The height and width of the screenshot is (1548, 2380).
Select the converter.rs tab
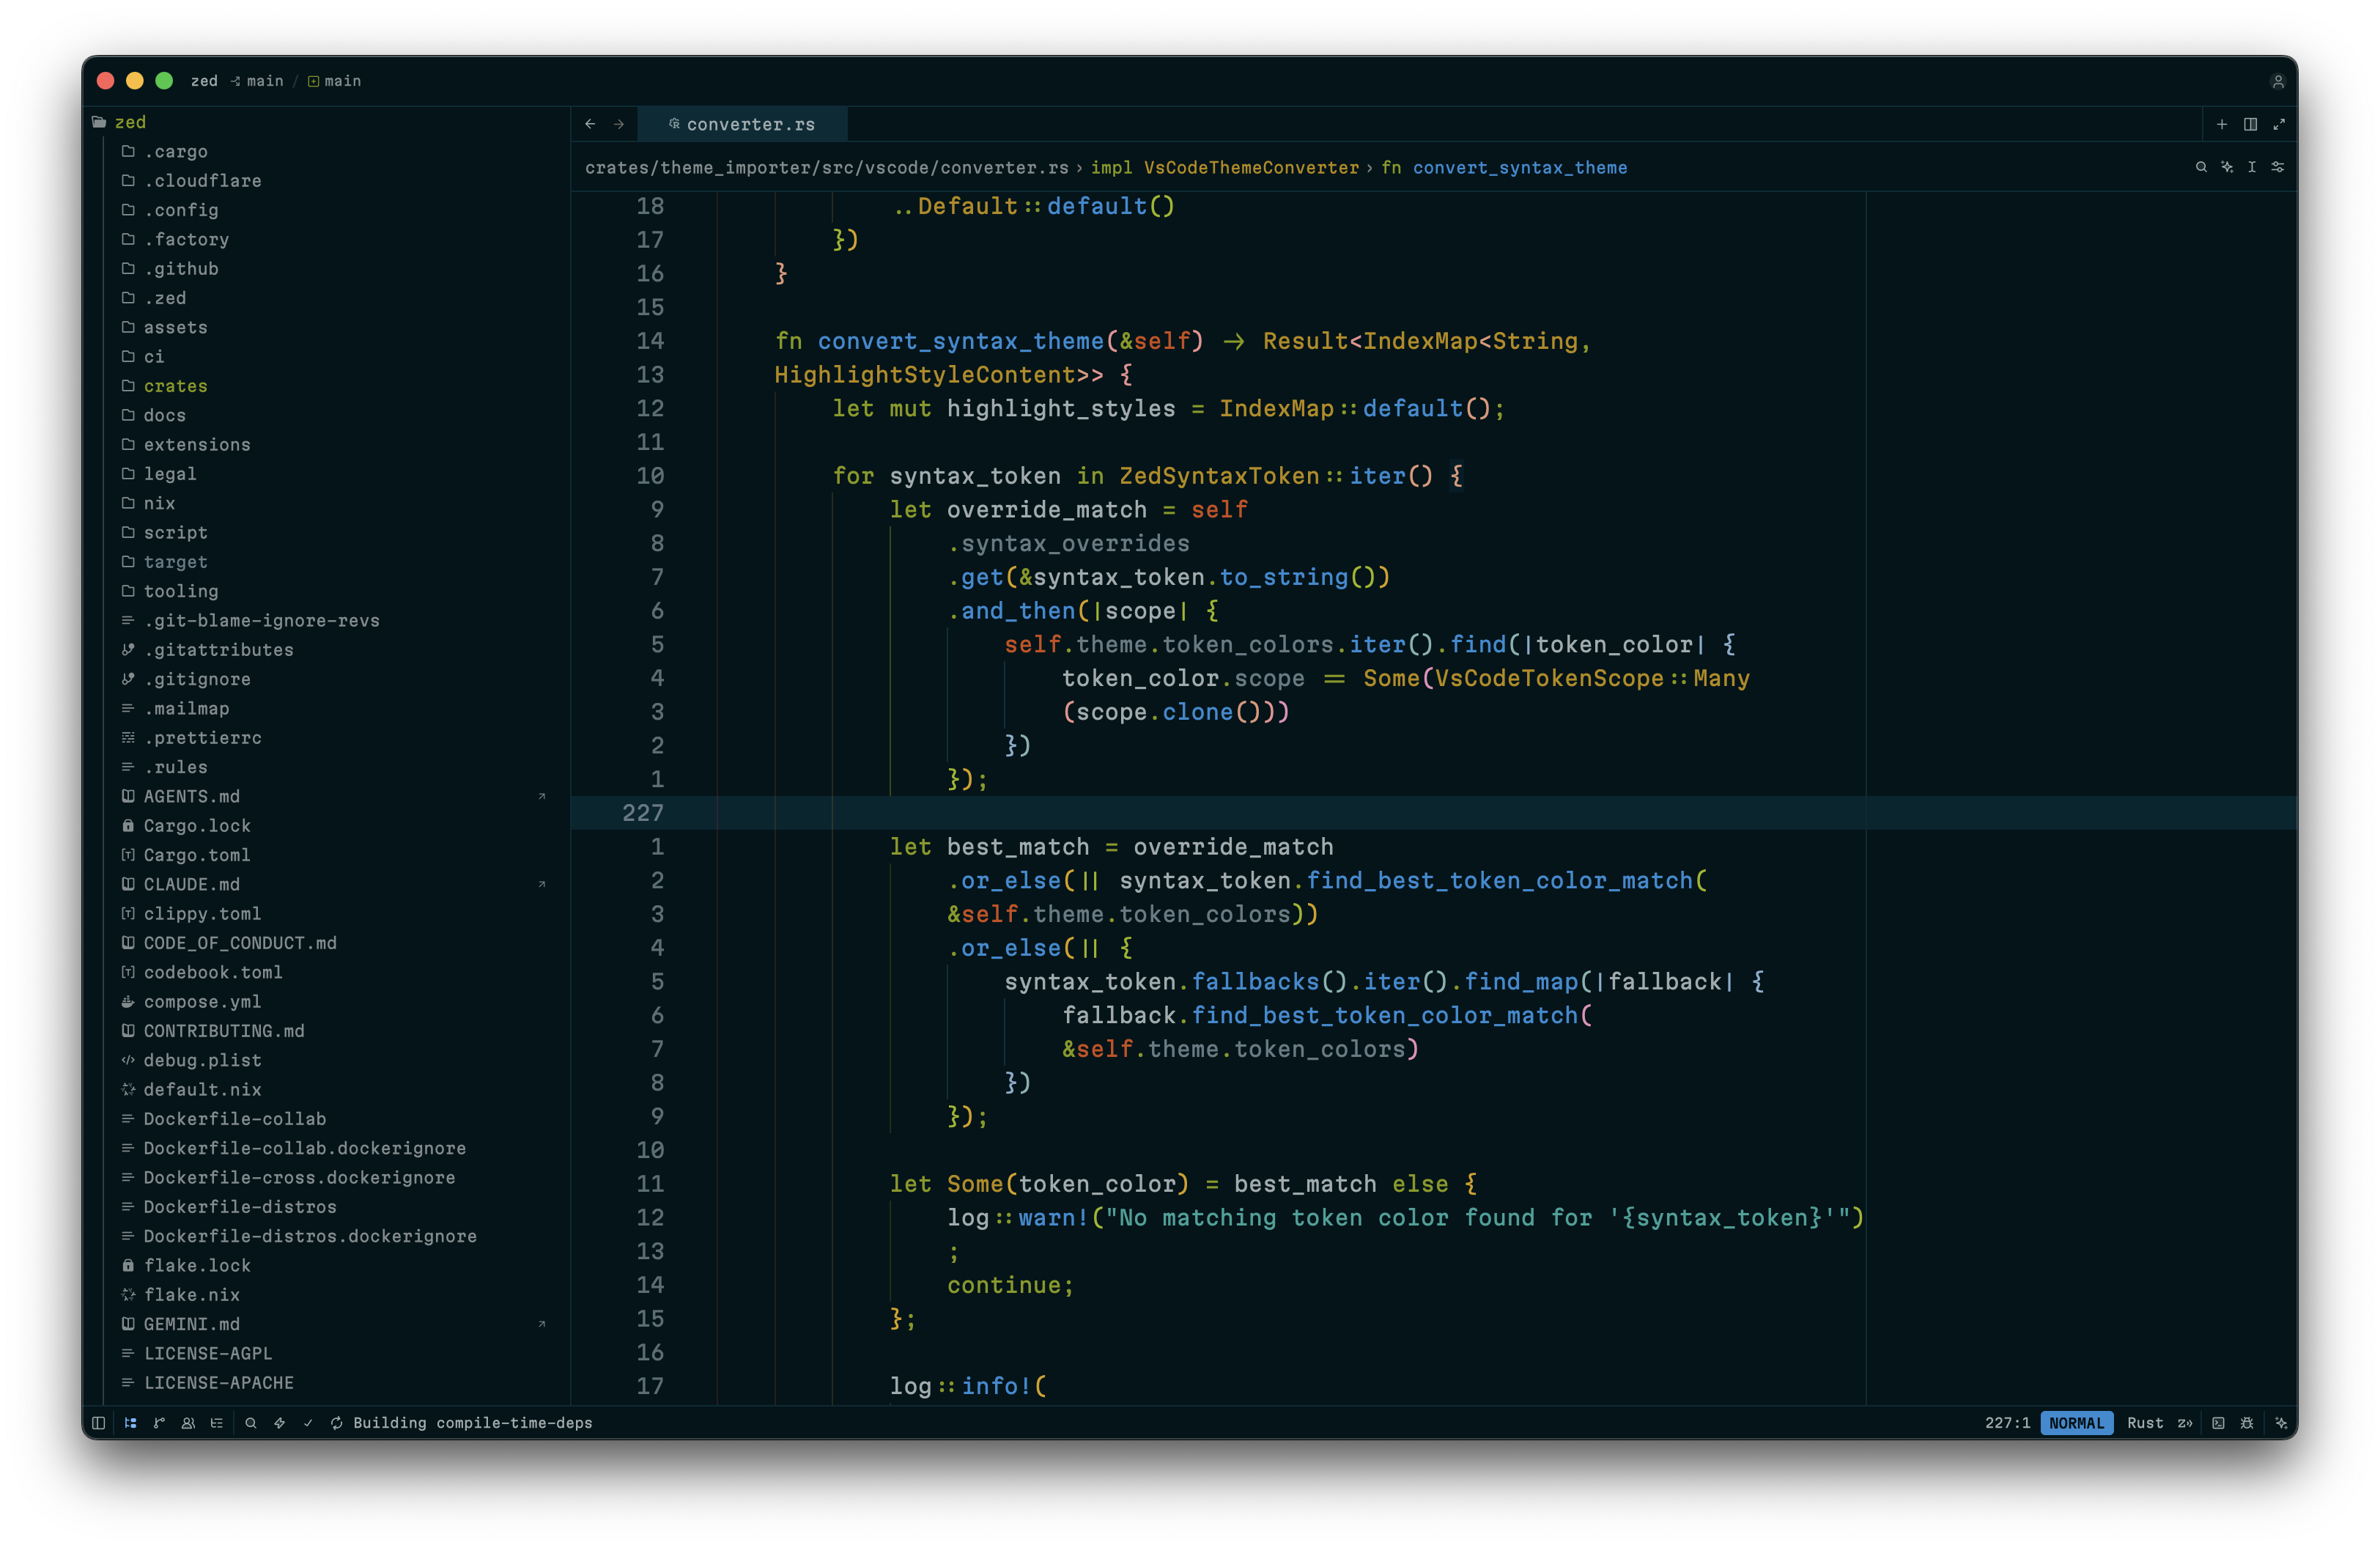click(742, 124)
